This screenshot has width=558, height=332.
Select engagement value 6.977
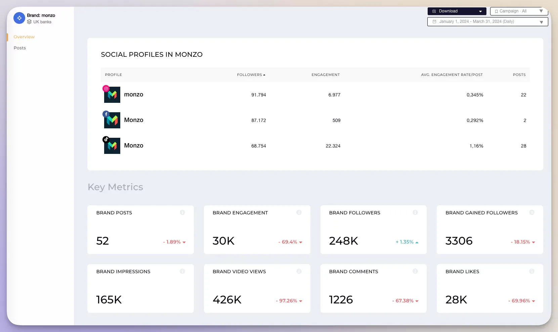click(334, 95)
